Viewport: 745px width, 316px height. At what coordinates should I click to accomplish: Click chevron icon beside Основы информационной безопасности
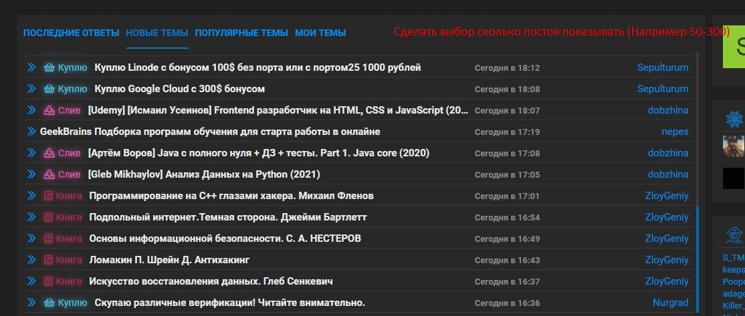(31, 239)
